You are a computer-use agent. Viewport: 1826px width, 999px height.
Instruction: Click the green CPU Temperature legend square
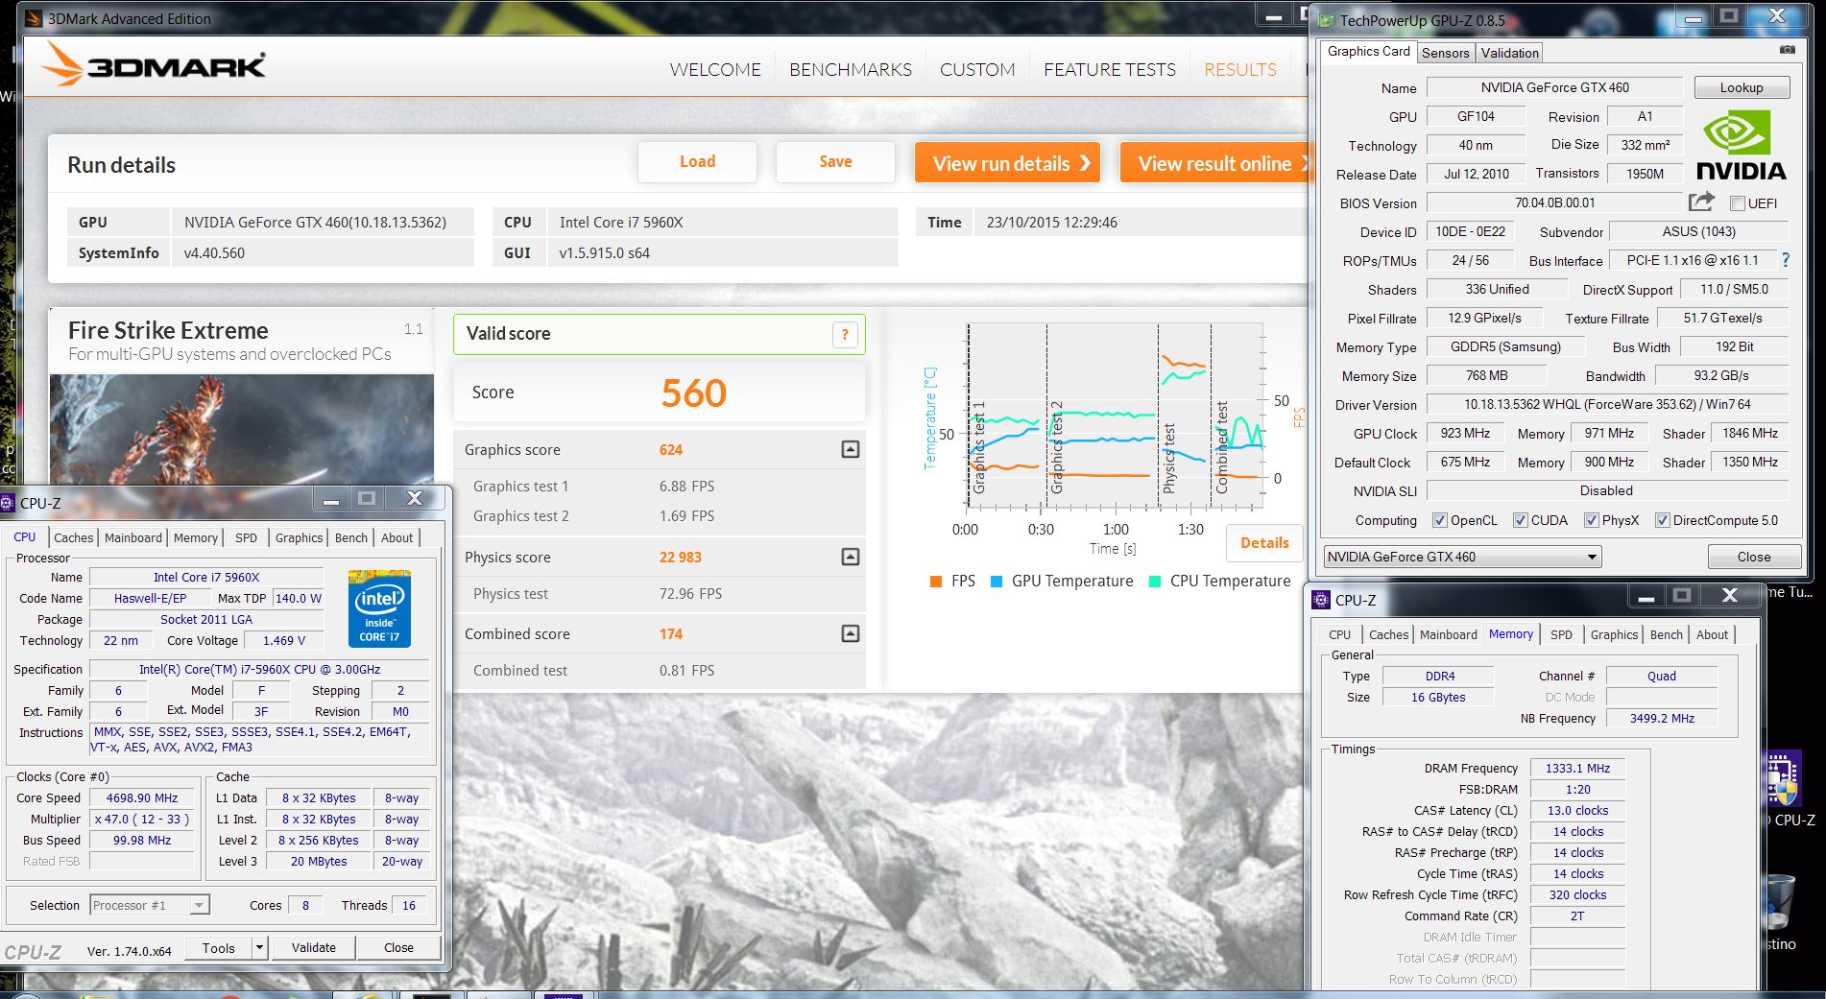click(x=1155, y=582)
